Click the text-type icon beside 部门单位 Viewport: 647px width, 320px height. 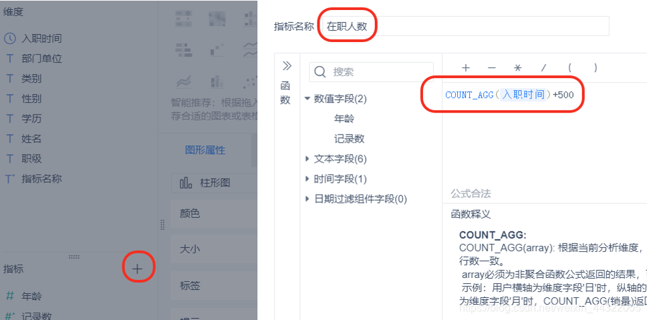pos(9,59)
